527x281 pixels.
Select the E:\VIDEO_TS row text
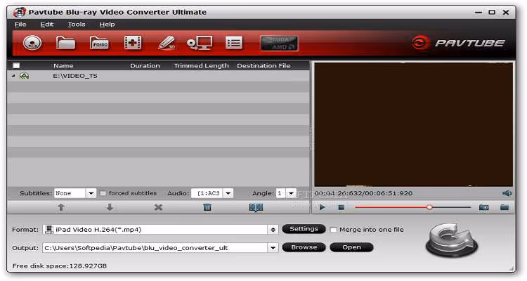click(75, 76)
